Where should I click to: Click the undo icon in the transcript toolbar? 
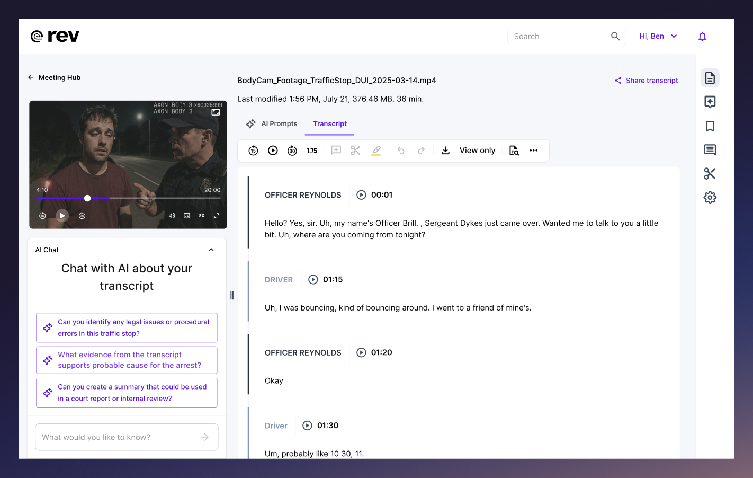(x=401, y=151)
